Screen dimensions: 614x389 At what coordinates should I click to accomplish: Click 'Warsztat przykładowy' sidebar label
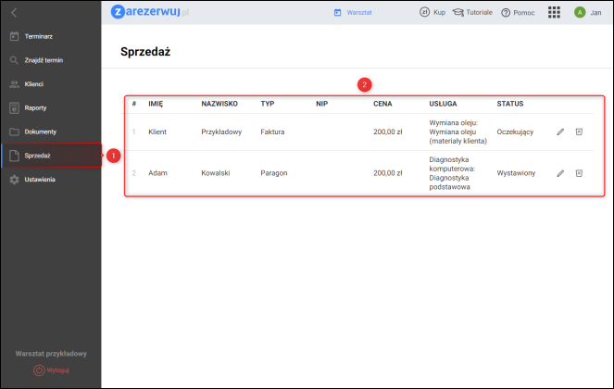[x=51, y=354]
